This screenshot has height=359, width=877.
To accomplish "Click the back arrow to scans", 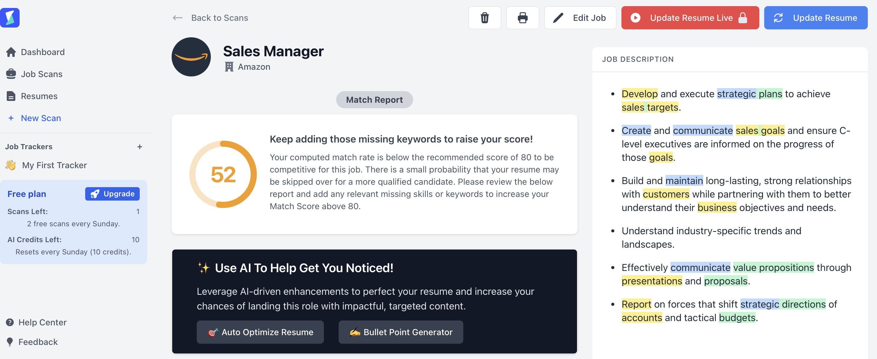I will (178, 18).
